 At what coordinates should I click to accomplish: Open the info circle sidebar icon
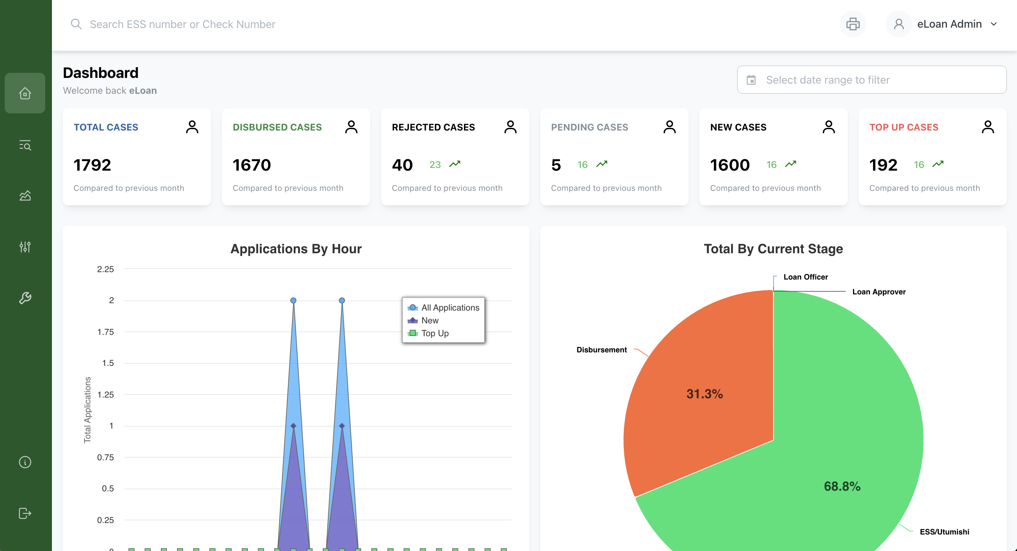[25, 462]
